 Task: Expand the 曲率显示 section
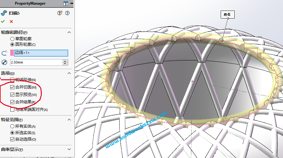(x=69, y=149)
